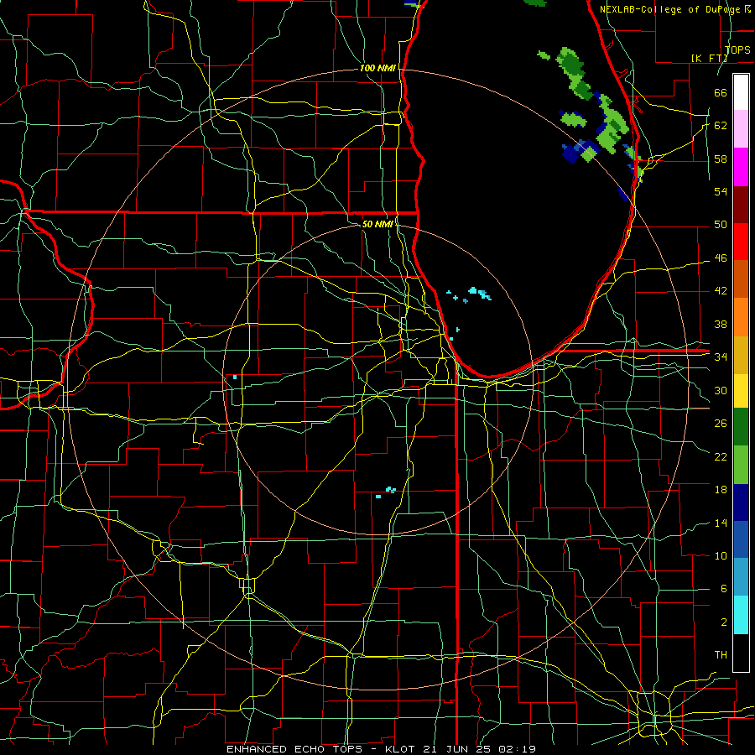Click the '50' legend value
The image size is (755, 755).
(x=721, y=225)
